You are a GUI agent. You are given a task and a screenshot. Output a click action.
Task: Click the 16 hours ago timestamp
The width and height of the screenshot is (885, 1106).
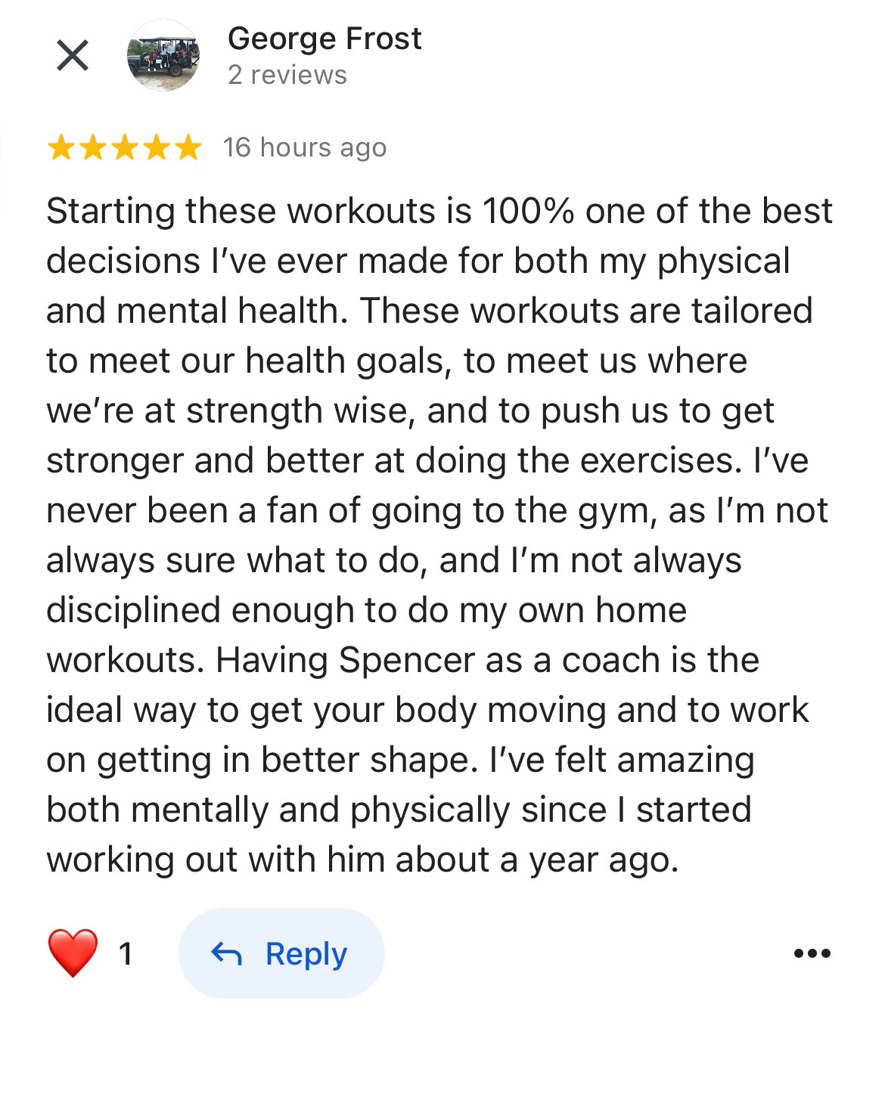pyautogui.click(x=305, y=147)
